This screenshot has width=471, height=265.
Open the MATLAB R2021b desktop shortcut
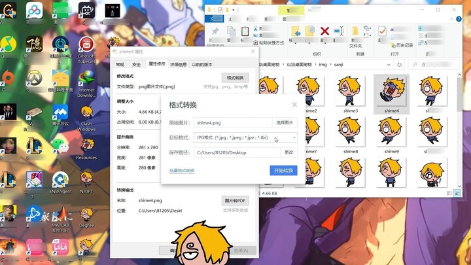click(x=60, y=219)
